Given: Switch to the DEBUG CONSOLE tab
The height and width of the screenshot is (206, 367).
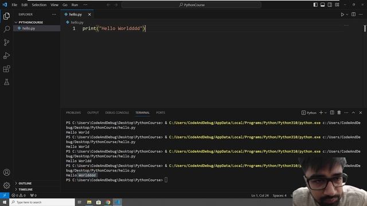Looking at the screenshot, I should (x=117, y=113).
